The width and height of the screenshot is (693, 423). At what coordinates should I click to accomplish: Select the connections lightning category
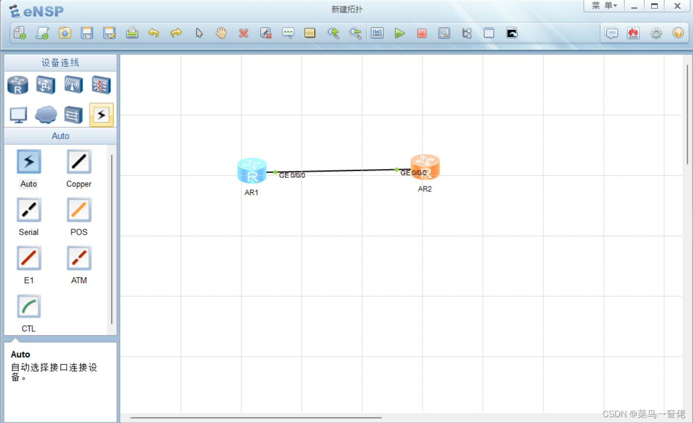pyautogui.click(x=101, y=115)
